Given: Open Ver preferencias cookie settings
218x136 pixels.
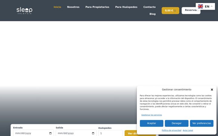Looking at the screenshot, I should pyautogui.click(x=202, y=123).
